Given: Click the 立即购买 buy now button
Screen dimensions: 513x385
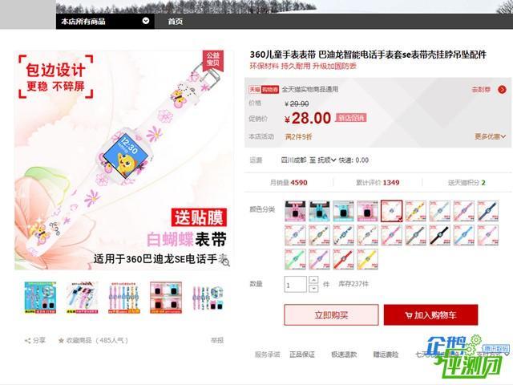Looking at the screenshot, I should 331,315.
